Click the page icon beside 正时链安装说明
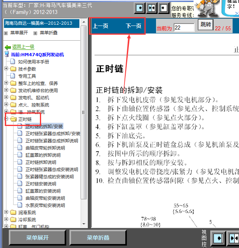239x248 pixels. 20,183
